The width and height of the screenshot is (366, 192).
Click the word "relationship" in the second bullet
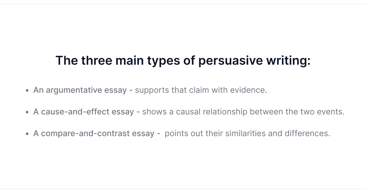click(x=225, y=112)
